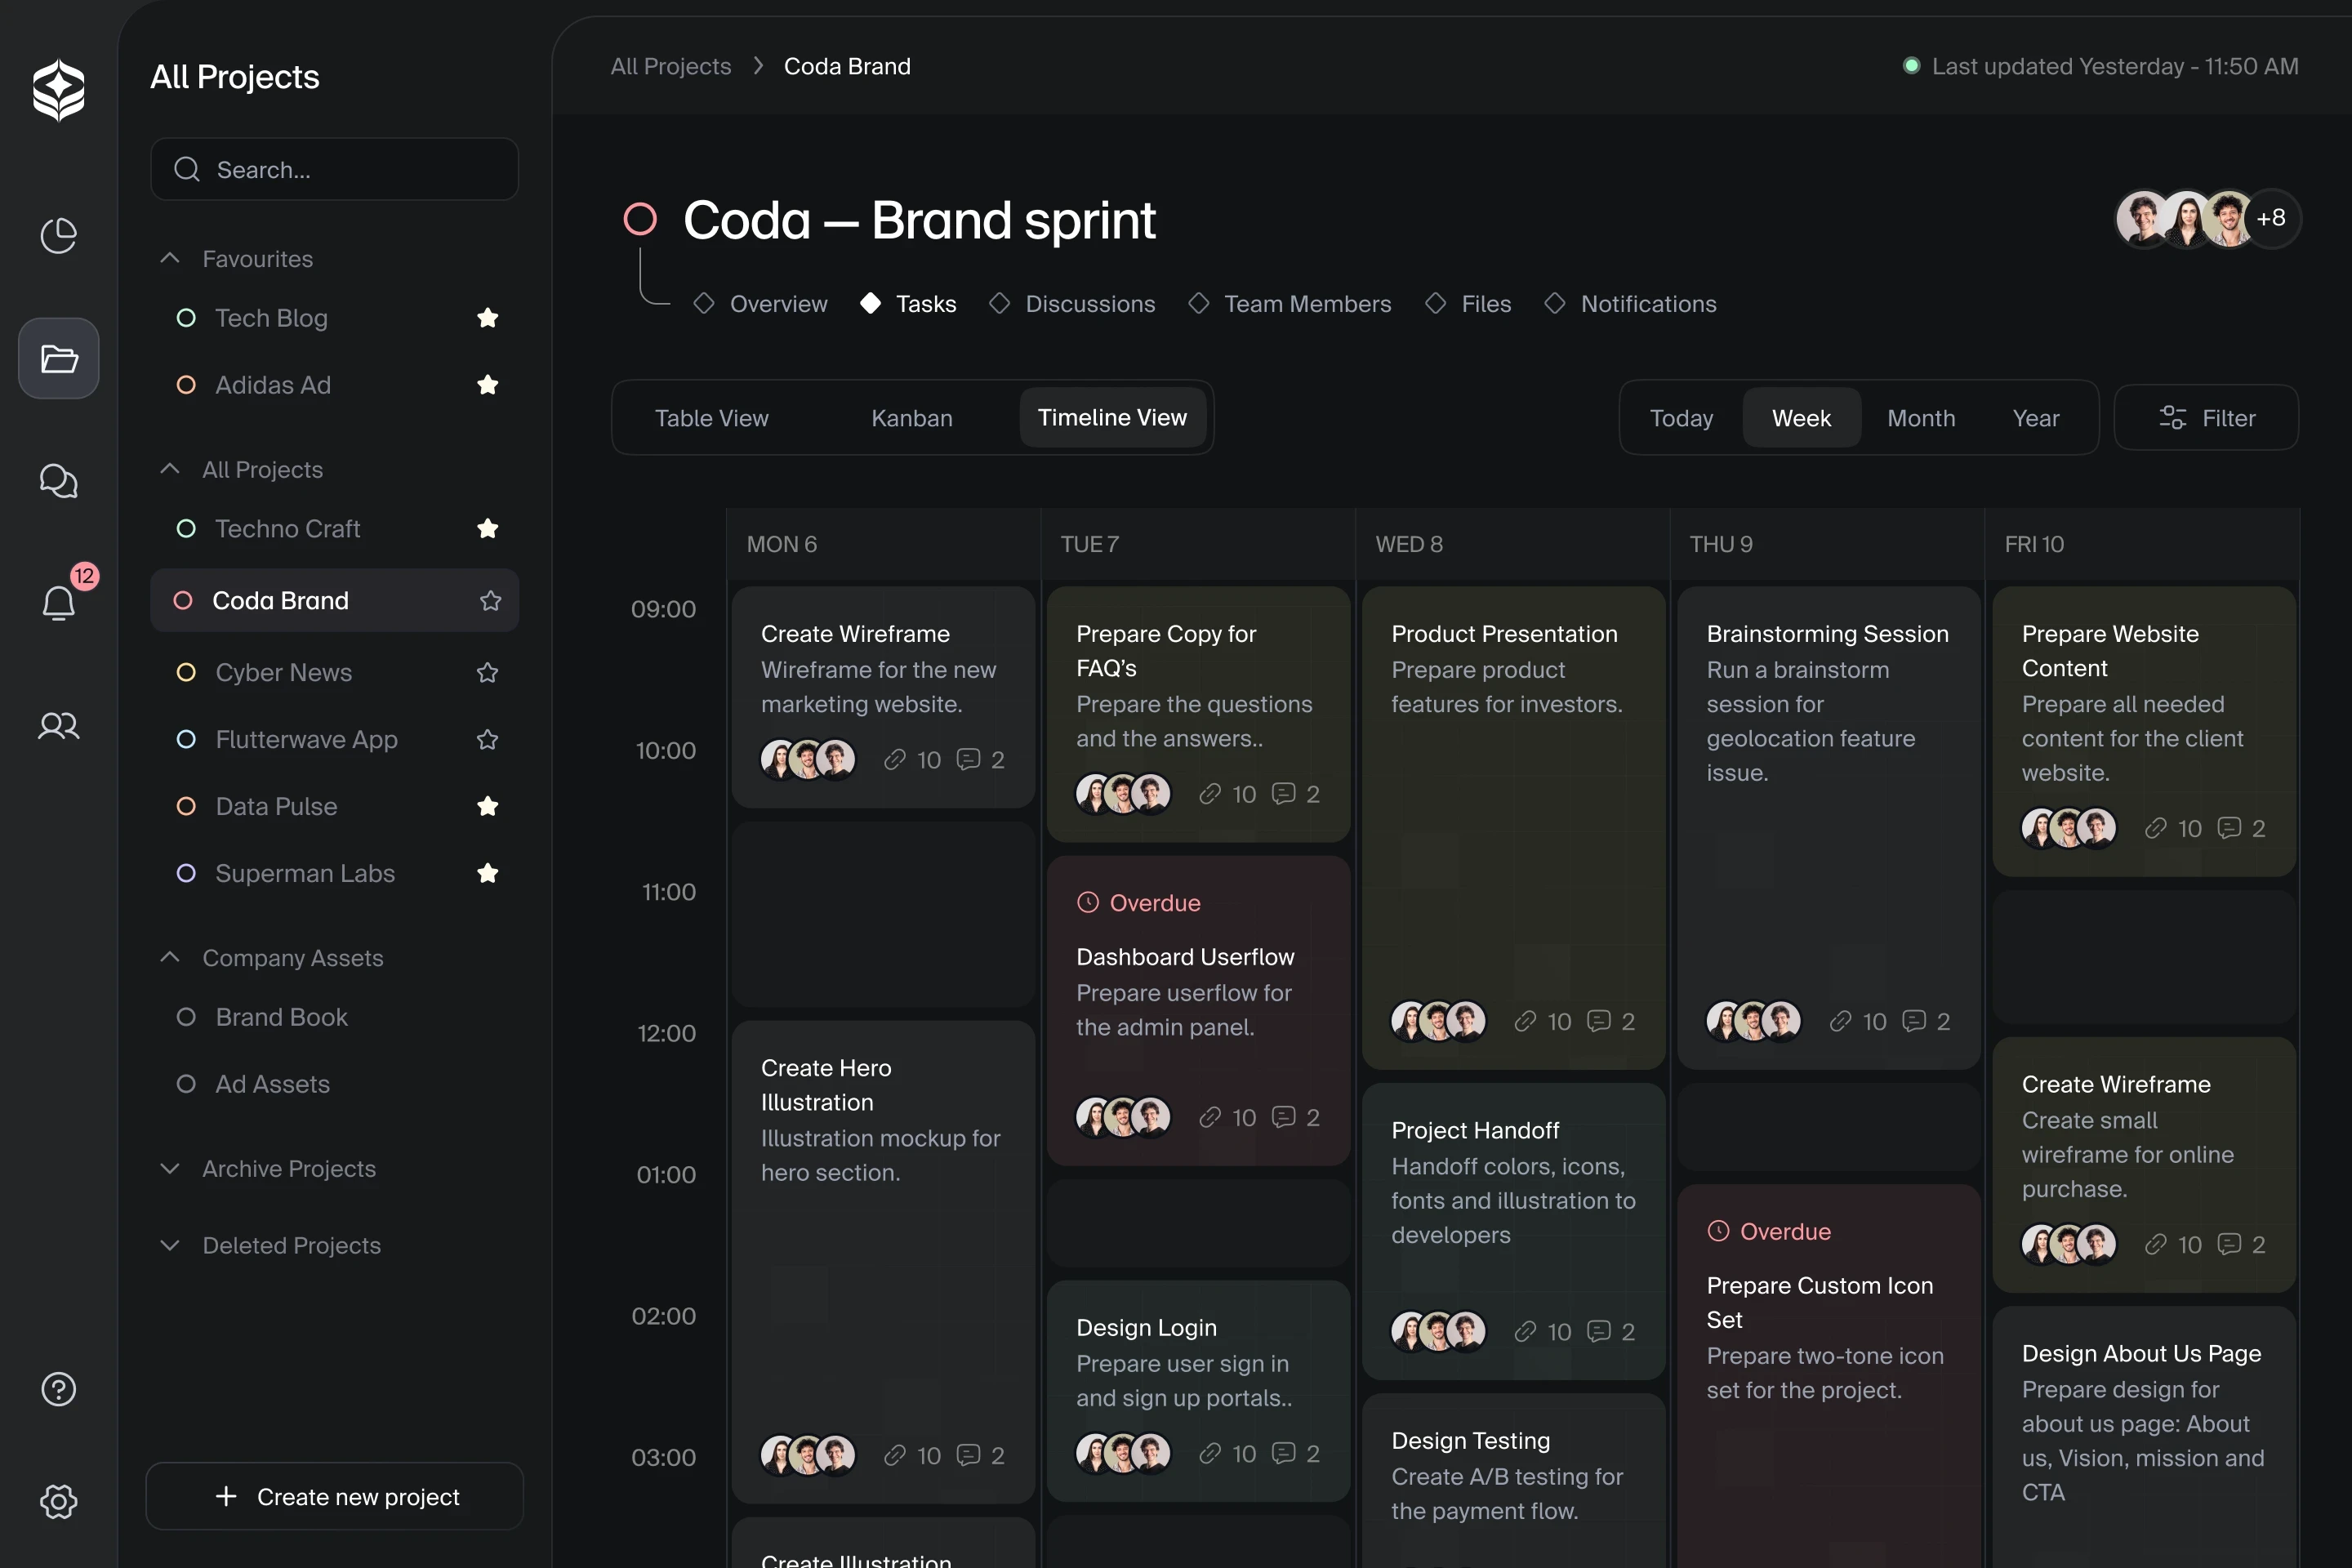The width and height of the screenshot is (2352, 1568).
Task: Toggle the Adidas Ad favourite star
Action: [488, 385]
